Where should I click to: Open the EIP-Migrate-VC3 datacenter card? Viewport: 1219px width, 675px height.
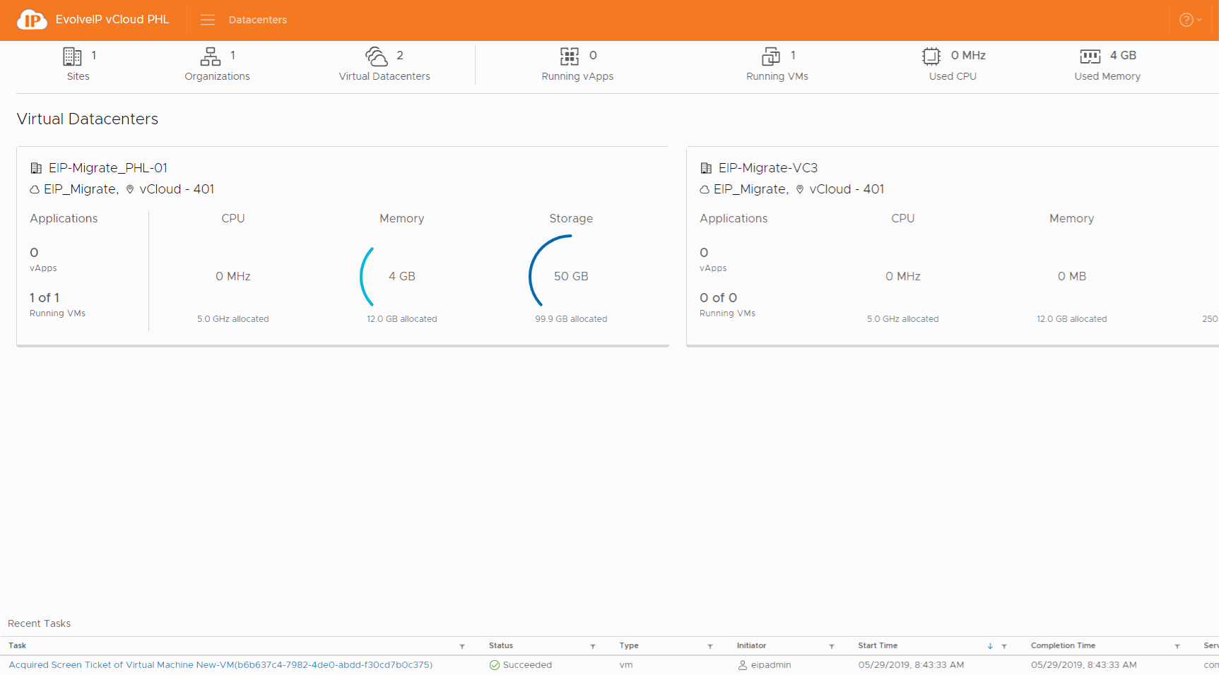click(x=768, y=168)
